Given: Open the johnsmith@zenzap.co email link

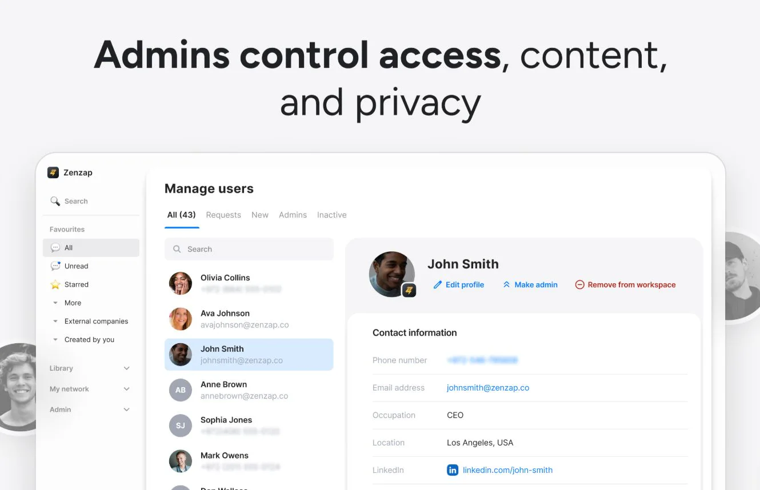Looking at the screenshot, I should point(488,388).
